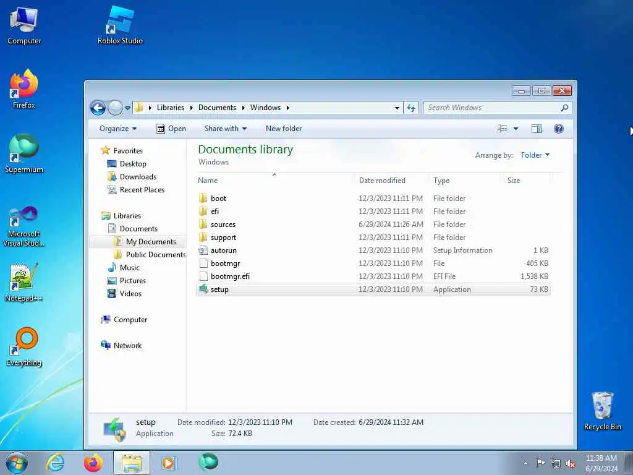Click Windows Explorer taskbar button
The height and width of the screenshot is (475, 633).
131,463
